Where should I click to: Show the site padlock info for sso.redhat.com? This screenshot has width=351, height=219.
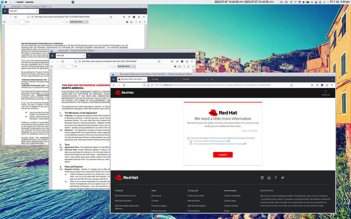(148, 85)
